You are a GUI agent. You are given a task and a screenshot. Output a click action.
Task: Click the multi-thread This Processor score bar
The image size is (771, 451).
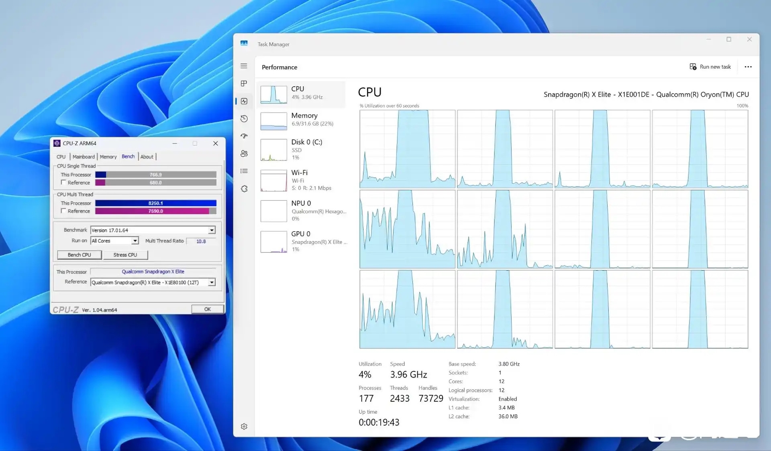pos(156,203)
